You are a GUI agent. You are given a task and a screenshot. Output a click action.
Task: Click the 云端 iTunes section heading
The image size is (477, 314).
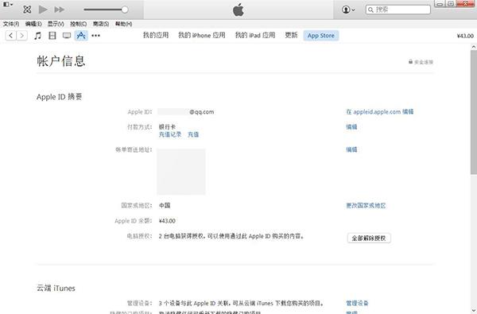[x=56, y=288]
